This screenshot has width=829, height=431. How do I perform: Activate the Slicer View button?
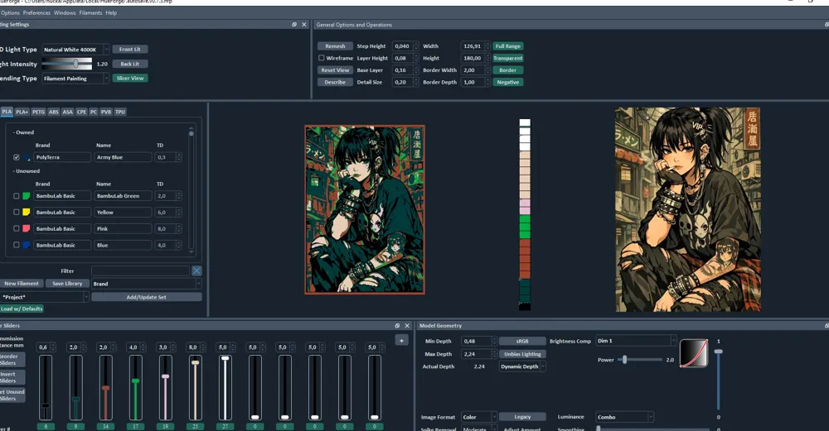(130, 78)
